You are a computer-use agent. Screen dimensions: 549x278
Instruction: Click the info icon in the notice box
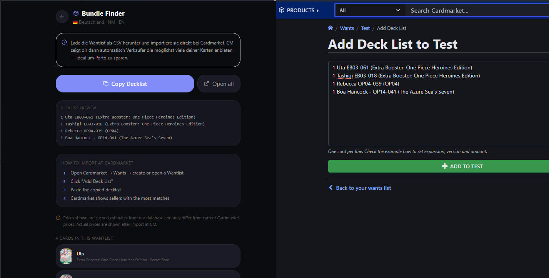click(64, 42)
